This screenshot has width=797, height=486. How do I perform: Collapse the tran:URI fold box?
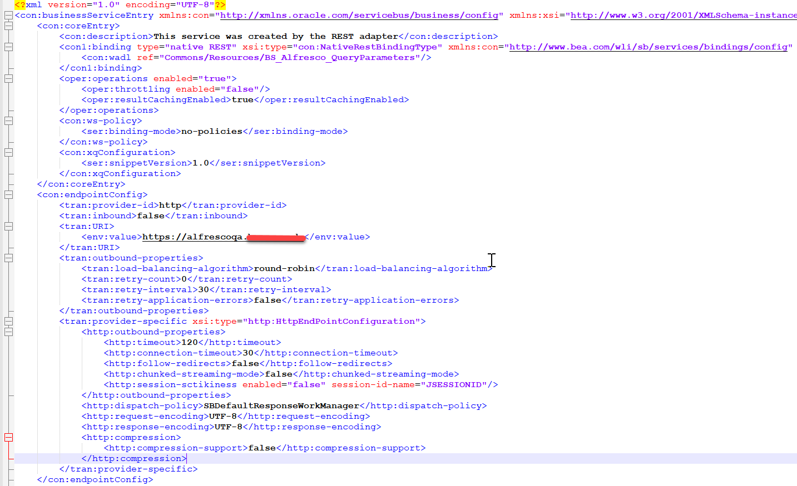click(x=8, y=226)
